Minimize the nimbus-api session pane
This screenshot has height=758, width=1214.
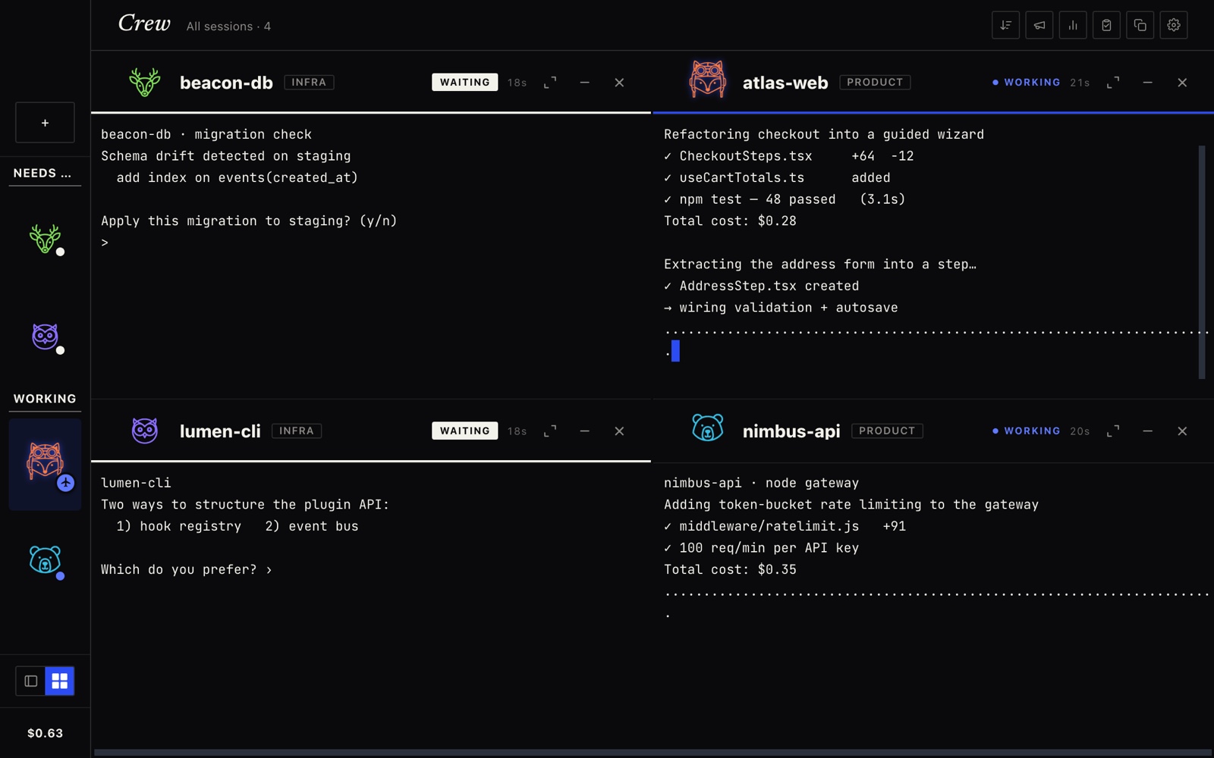[x=1147, y=431]
